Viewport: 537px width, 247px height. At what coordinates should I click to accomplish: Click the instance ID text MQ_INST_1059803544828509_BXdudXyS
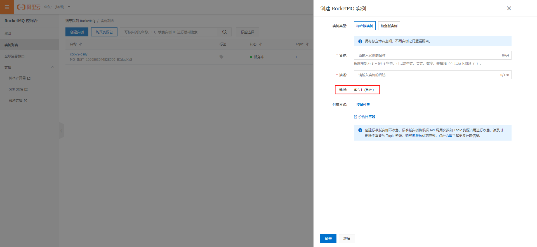pos(101,60)
